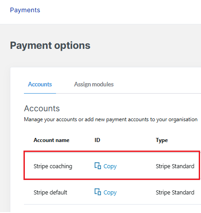
Task: Click the Type column header
Action: [162, 141]
